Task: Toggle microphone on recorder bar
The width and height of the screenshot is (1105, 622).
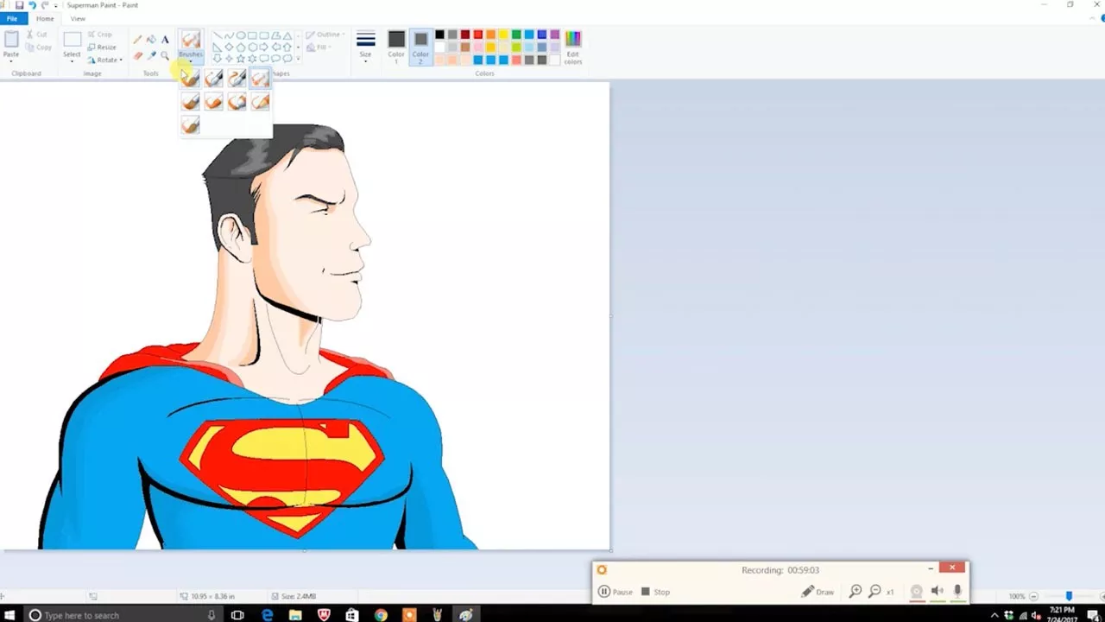Action: [x=957, y=592]
